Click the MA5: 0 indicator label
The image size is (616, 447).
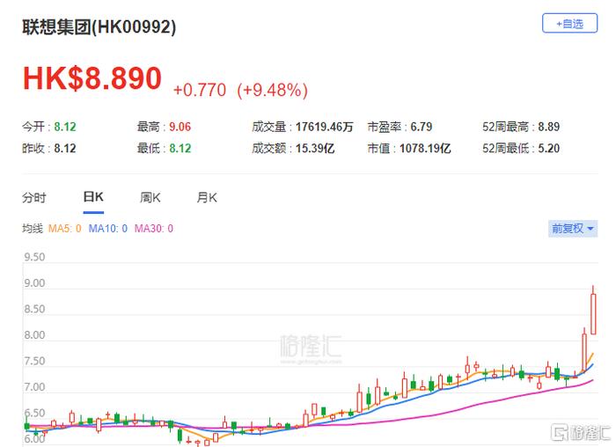coord(65,229)
